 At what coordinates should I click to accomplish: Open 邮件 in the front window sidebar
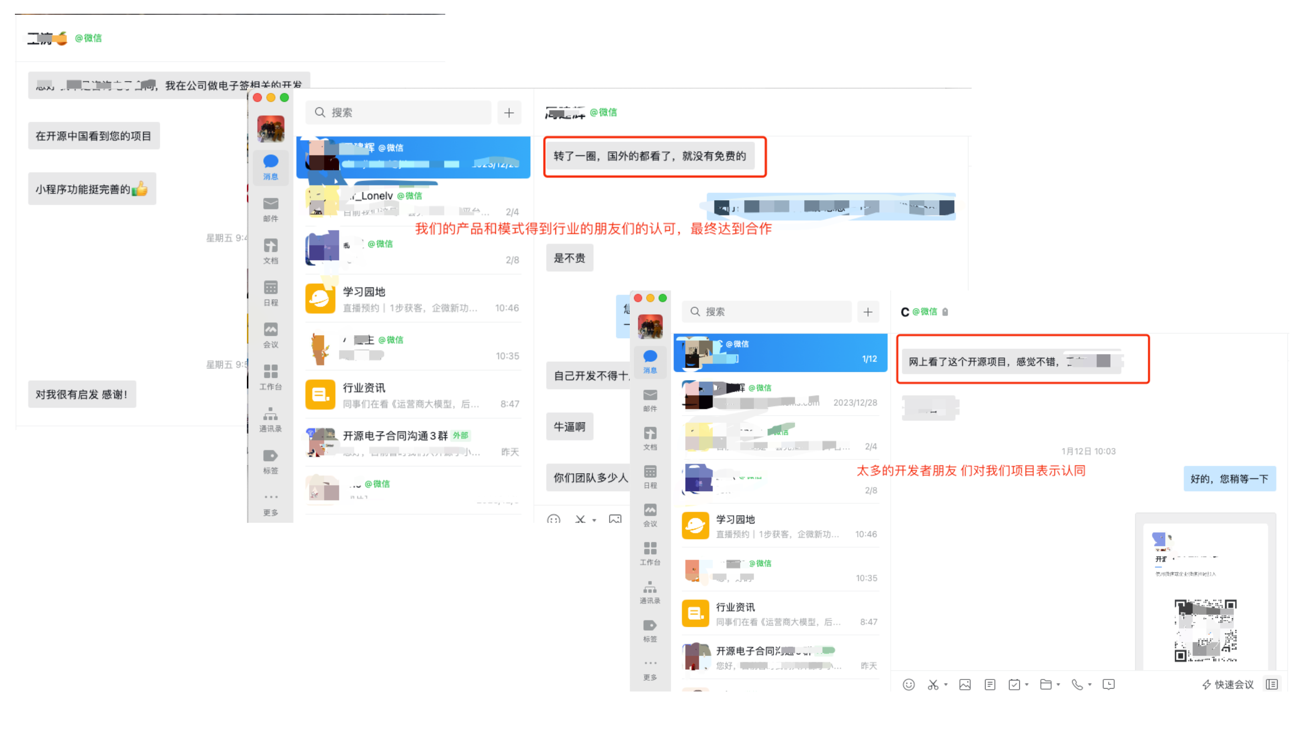click(650, 400)
